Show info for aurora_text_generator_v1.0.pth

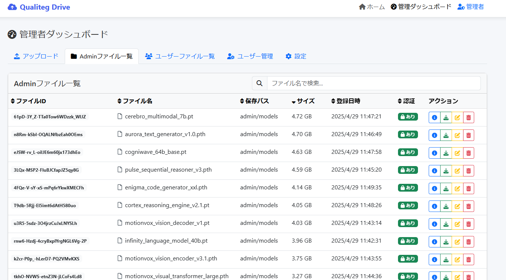pos(435,135)
